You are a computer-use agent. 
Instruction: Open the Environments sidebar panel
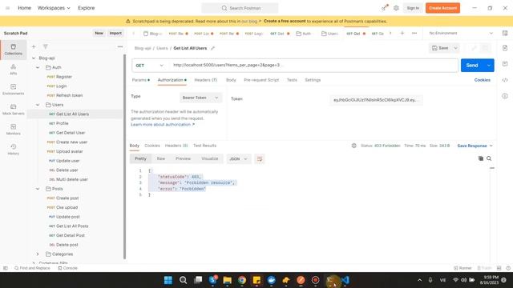pyautogui.click(x=14, y=90)
